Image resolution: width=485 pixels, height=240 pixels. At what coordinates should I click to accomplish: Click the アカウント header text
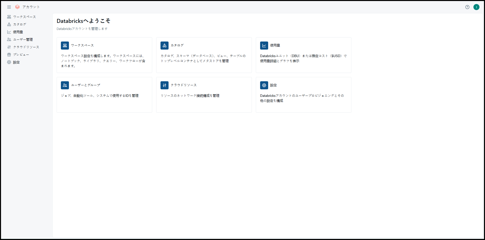click(x=31, y=7)
